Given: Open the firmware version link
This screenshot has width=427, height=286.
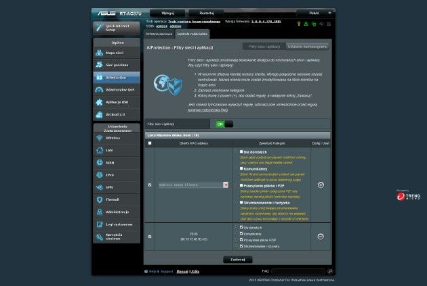Looking at the screenshot, I should (266, 22).
